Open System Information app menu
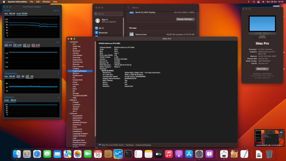The height and width of the screenshot is (161, 286). click(x=17, y=2)
